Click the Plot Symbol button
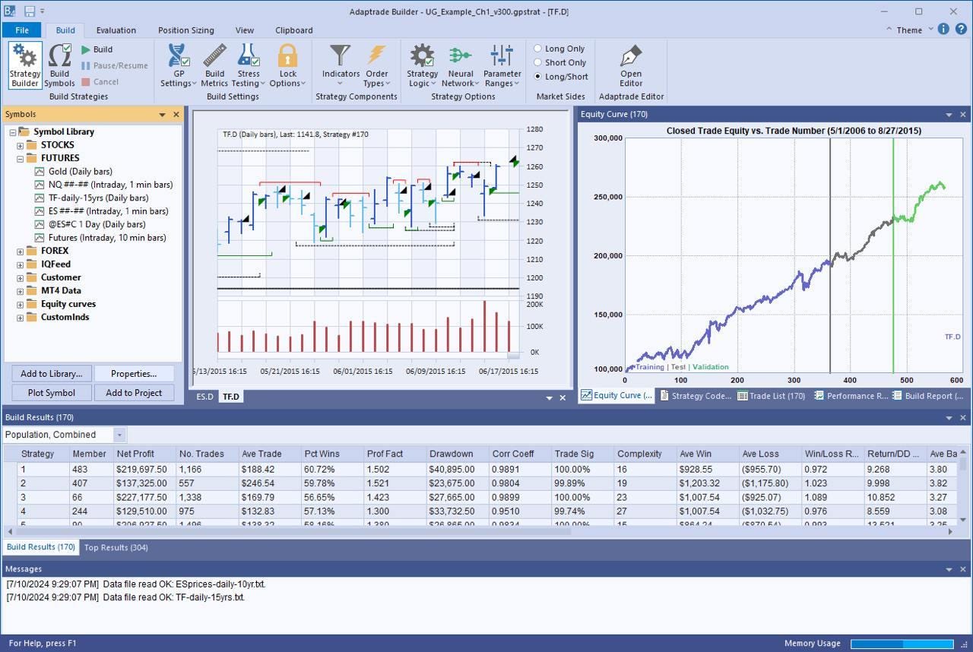 [x=52, y=393]
